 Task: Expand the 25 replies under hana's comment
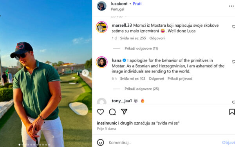(x=142, y=89)
